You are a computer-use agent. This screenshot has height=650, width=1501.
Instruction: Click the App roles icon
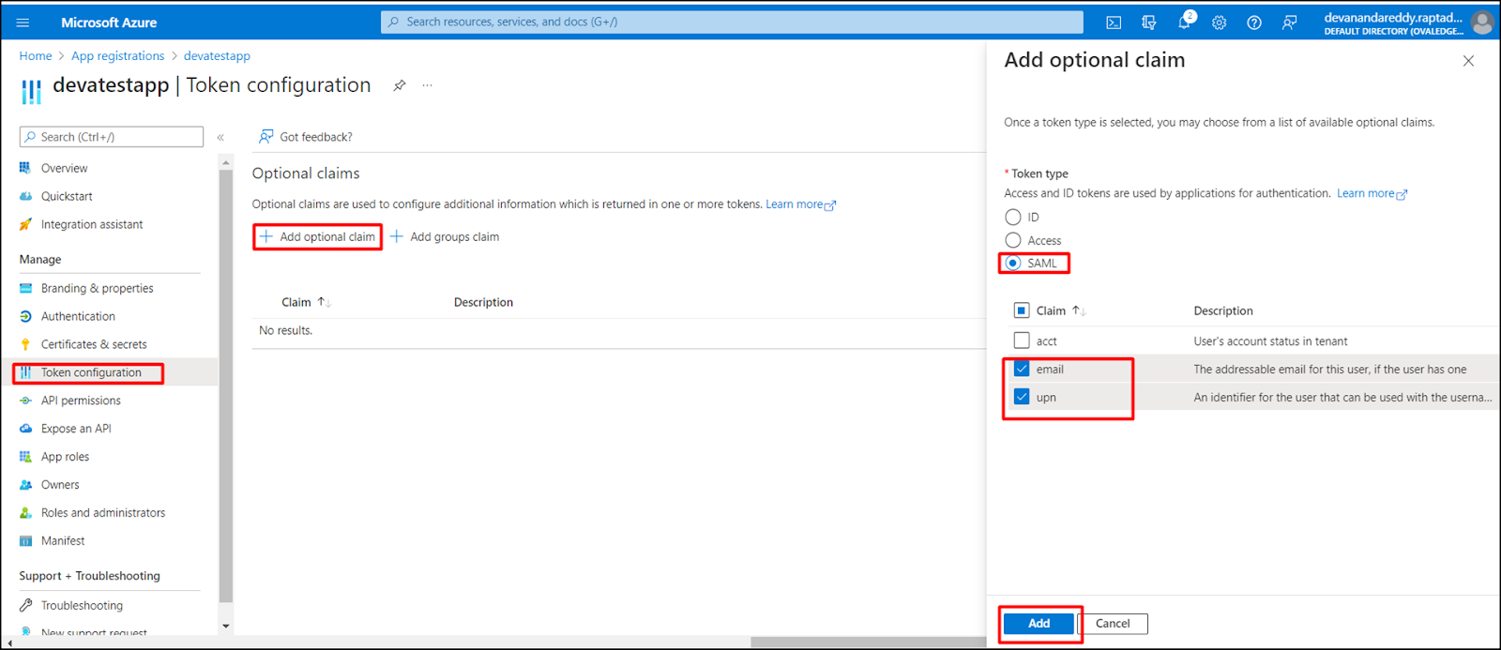tap(25, 457)
